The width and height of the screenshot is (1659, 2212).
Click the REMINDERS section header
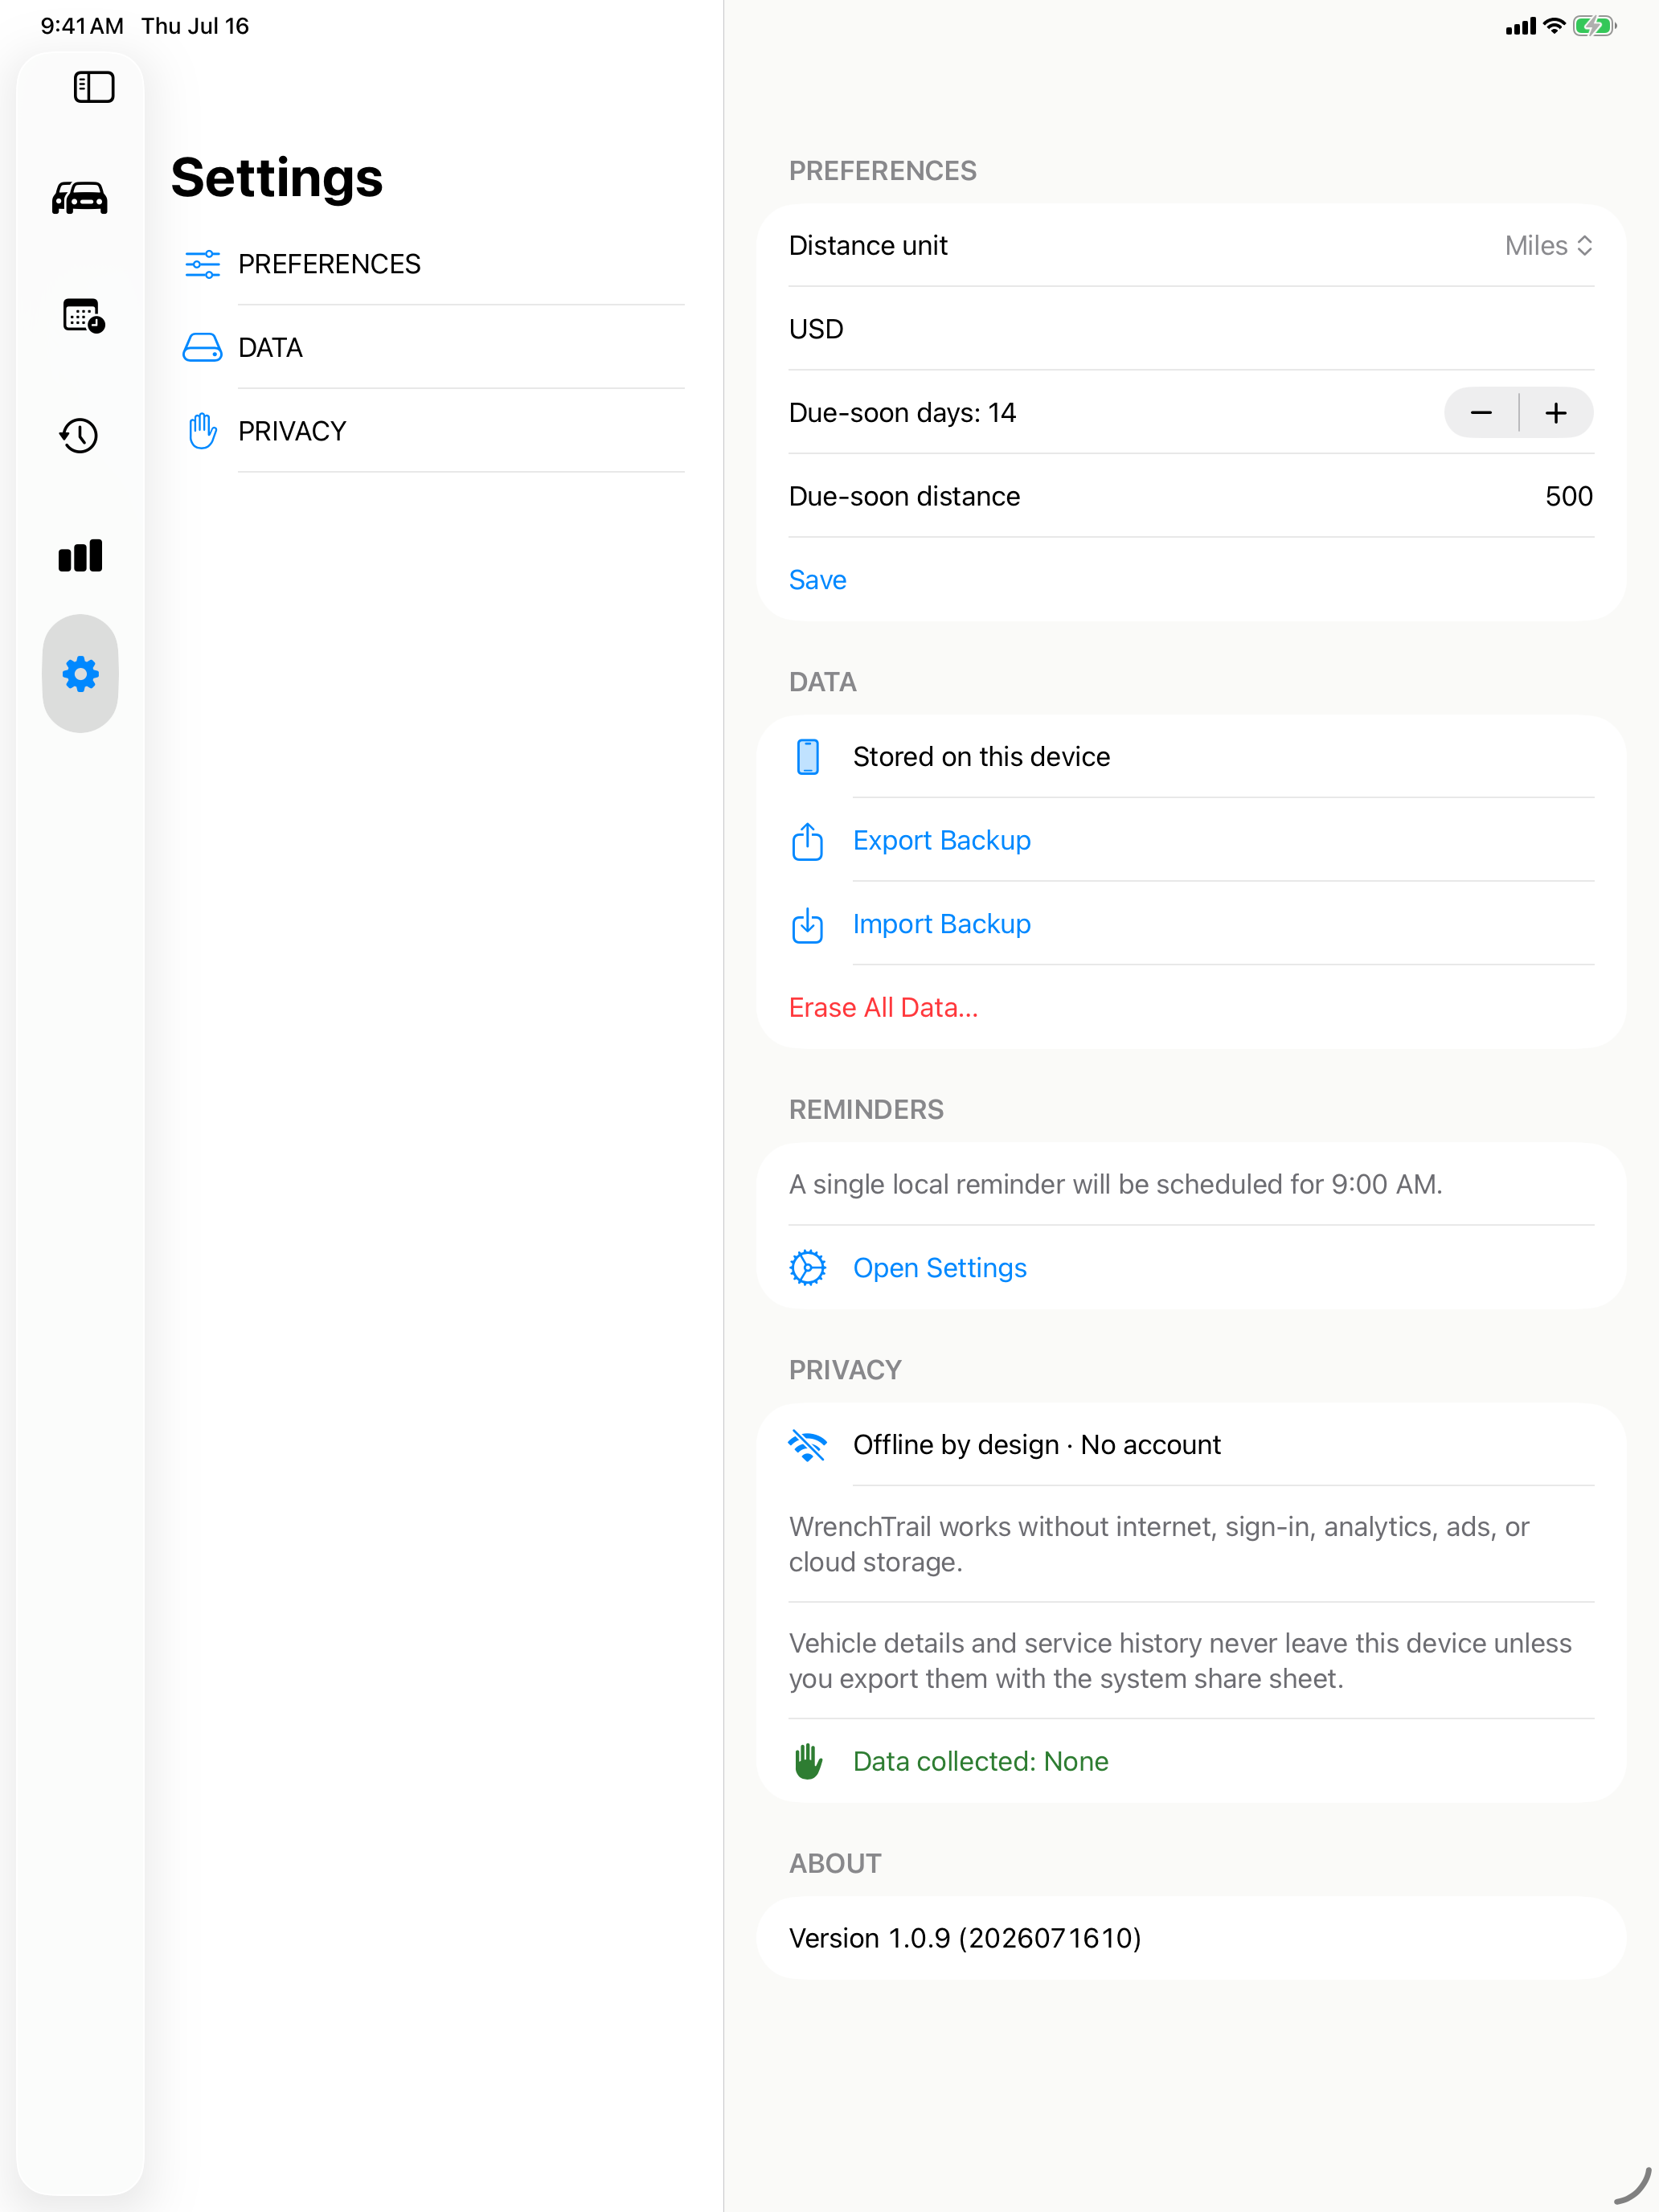click(866, 1110)
